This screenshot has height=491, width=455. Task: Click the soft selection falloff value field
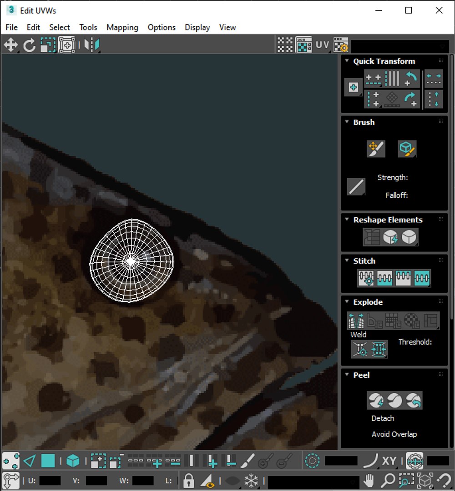pyautogui.click(x=341, y=461)
